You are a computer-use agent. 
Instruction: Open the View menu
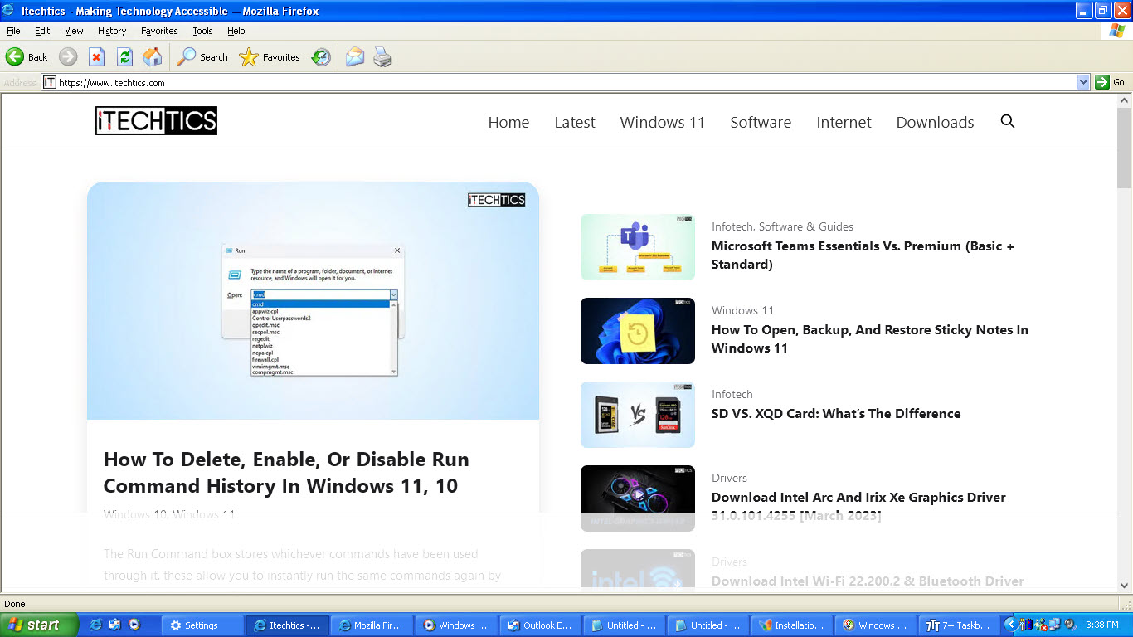74,31
